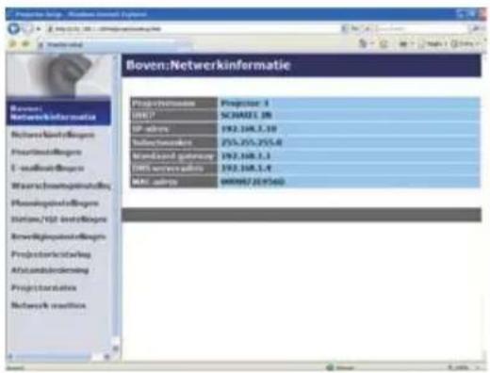Open the Favorites Center star icon
This screenshot has width=490, height=373.
(13, 44)
